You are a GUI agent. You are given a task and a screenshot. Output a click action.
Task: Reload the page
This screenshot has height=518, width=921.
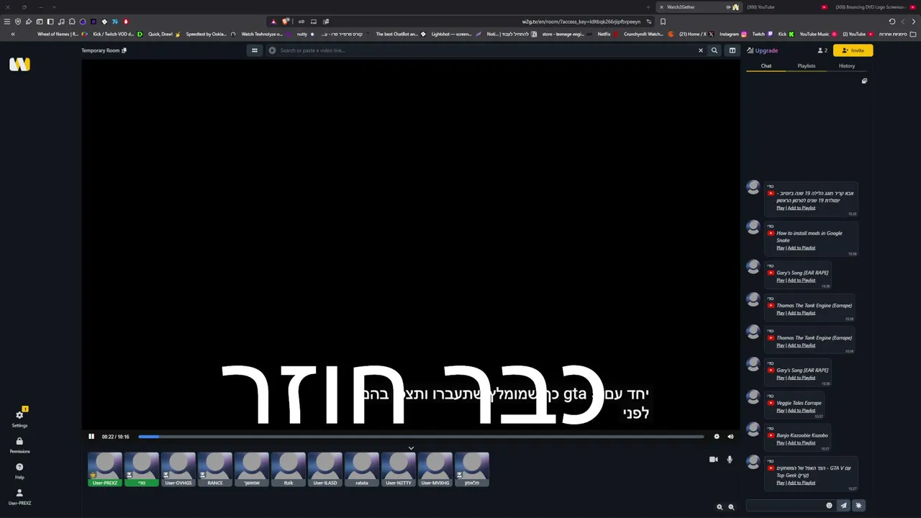coord(892,22)
